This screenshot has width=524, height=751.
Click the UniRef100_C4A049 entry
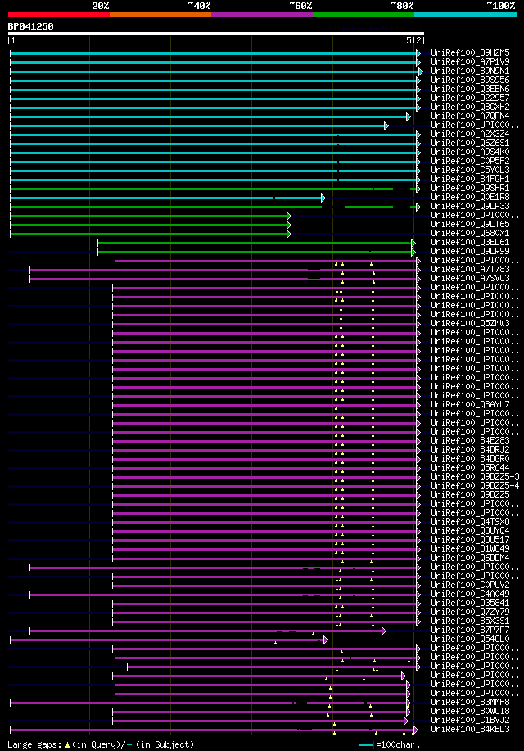click(x=470, y=594)
